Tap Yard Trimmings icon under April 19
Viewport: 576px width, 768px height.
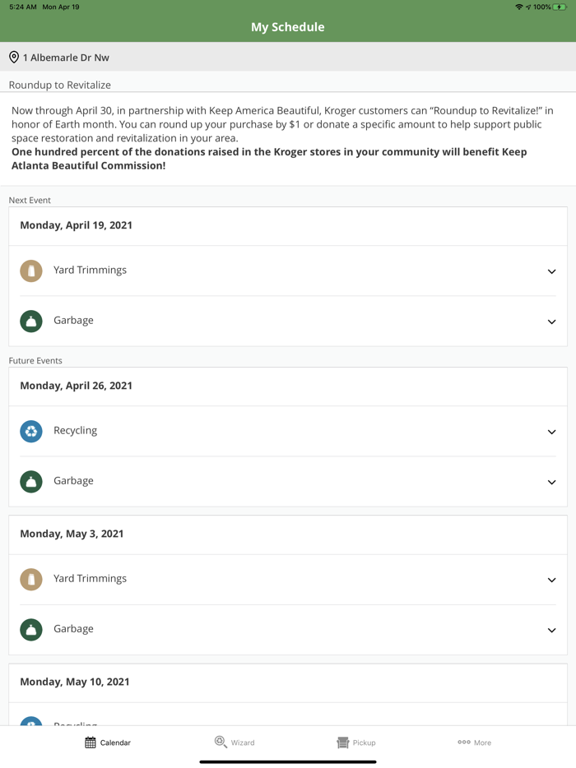coord(31,271)
